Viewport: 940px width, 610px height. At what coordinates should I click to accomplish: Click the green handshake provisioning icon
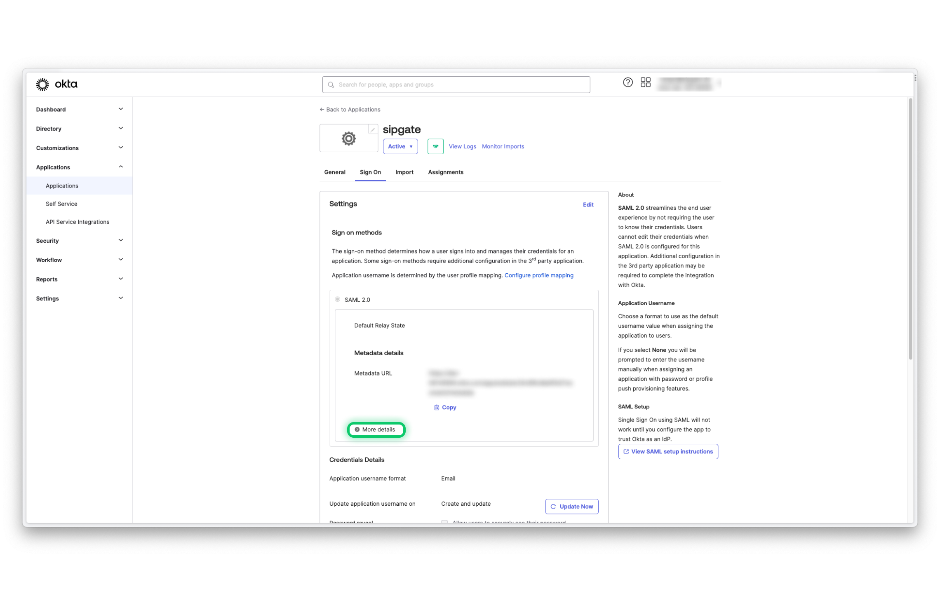tap(435, 146)
